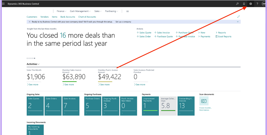Open the app launcher waffle icon

point(3,4)
